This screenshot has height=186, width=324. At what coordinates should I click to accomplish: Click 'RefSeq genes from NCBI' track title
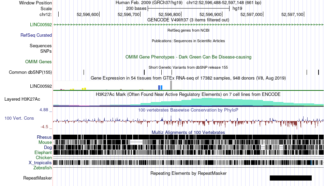(x=188, y=30)
